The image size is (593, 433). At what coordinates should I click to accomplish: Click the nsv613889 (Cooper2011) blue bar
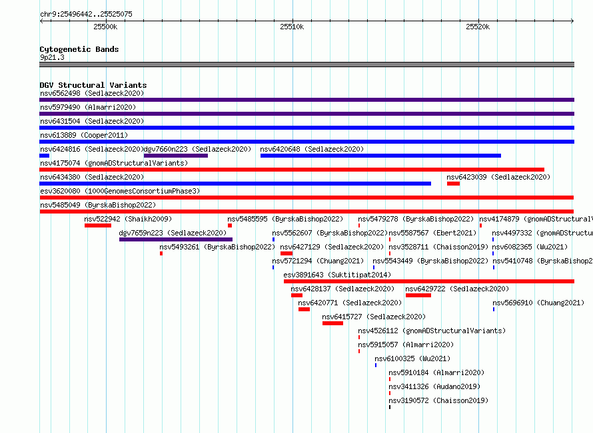[306, 142]
